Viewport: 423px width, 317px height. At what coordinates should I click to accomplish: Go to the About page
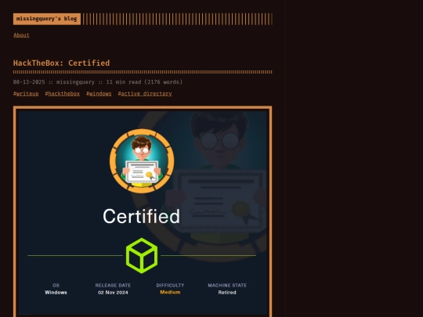pos(21,35)
